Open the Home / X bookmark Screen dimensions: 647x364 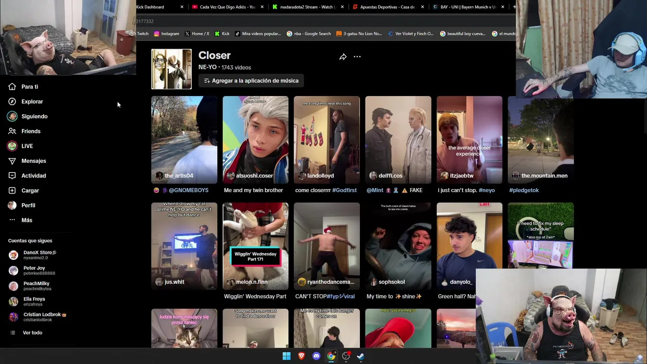[197, 34]
